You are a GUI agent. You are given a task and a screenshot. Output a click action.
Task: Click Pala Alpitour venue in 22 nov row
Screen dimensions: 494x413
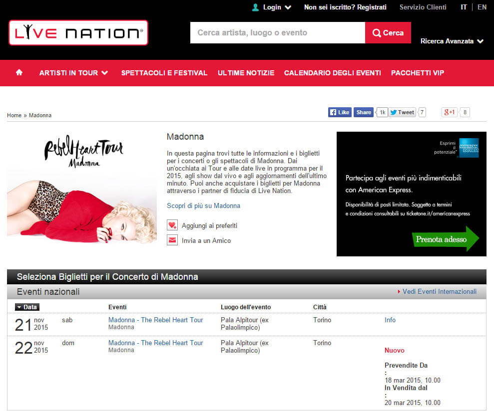click(244, 347)
